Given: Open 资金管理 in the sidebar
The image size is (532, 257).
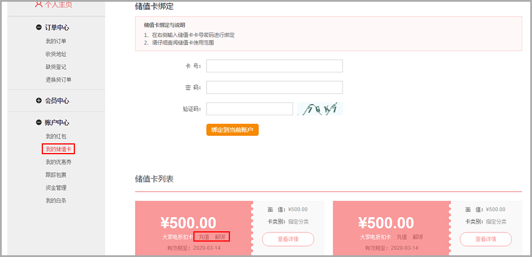Looking at the screenshot, I should pyautogui.click(x=56, y=187).
